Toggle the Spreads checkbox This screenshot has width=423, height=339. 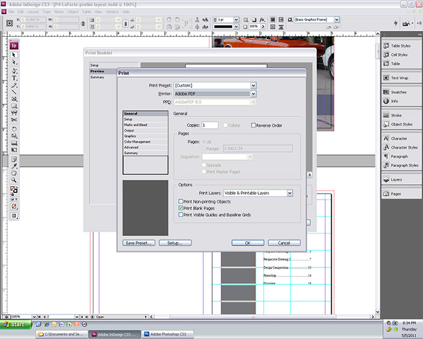point(204,165)
